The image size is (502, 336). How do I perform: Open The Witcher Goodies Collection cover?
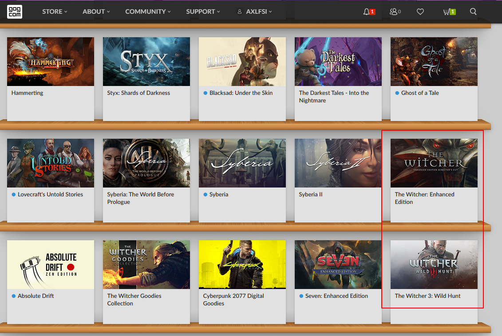point(146,265)
